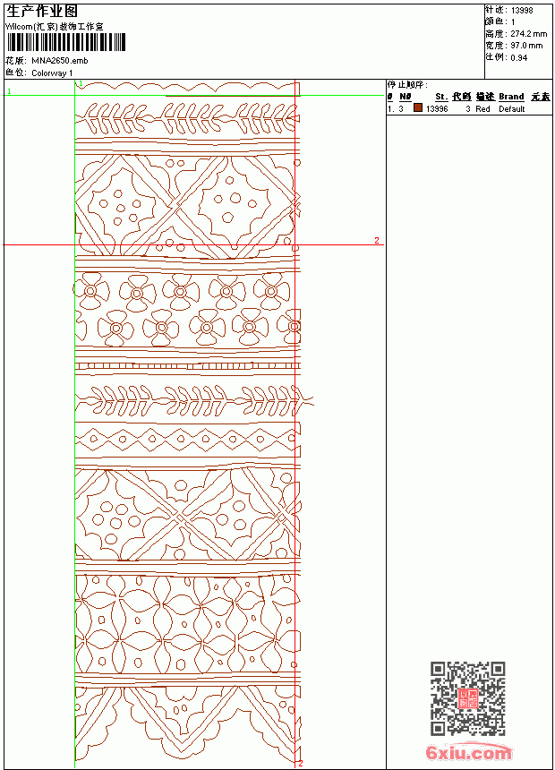Click the QR code image
The image size is (555, 770).
coord(468,697)
